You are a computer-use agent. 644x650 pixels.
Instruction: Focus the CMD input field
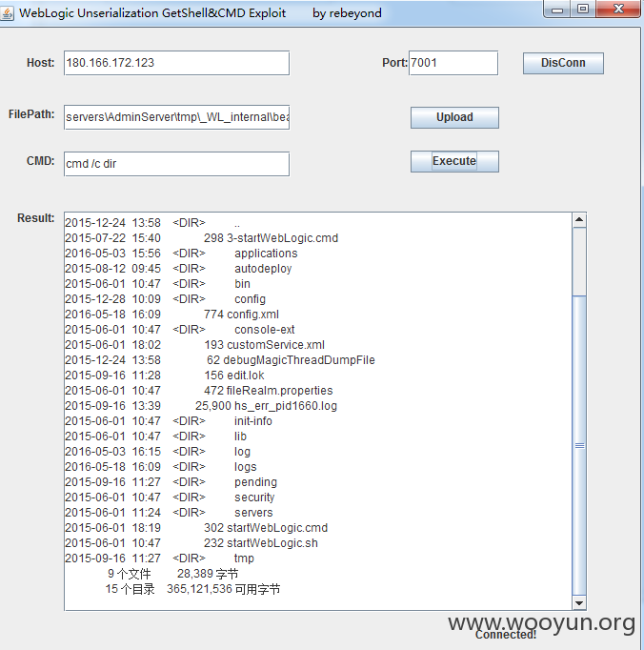click(x=176, y=164)
